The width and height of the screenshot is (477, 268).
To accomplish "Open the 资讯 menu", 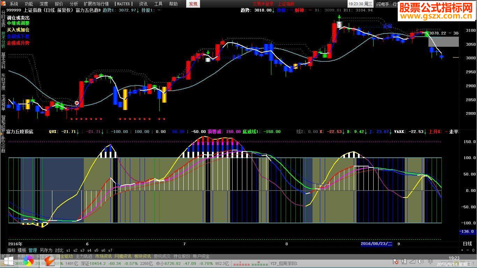I will [x=143, y=4].
